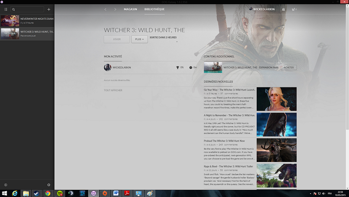Open 'Rage & Steel' trailer news article
Viewport: 349px width, 197px height.
(228, 166)
